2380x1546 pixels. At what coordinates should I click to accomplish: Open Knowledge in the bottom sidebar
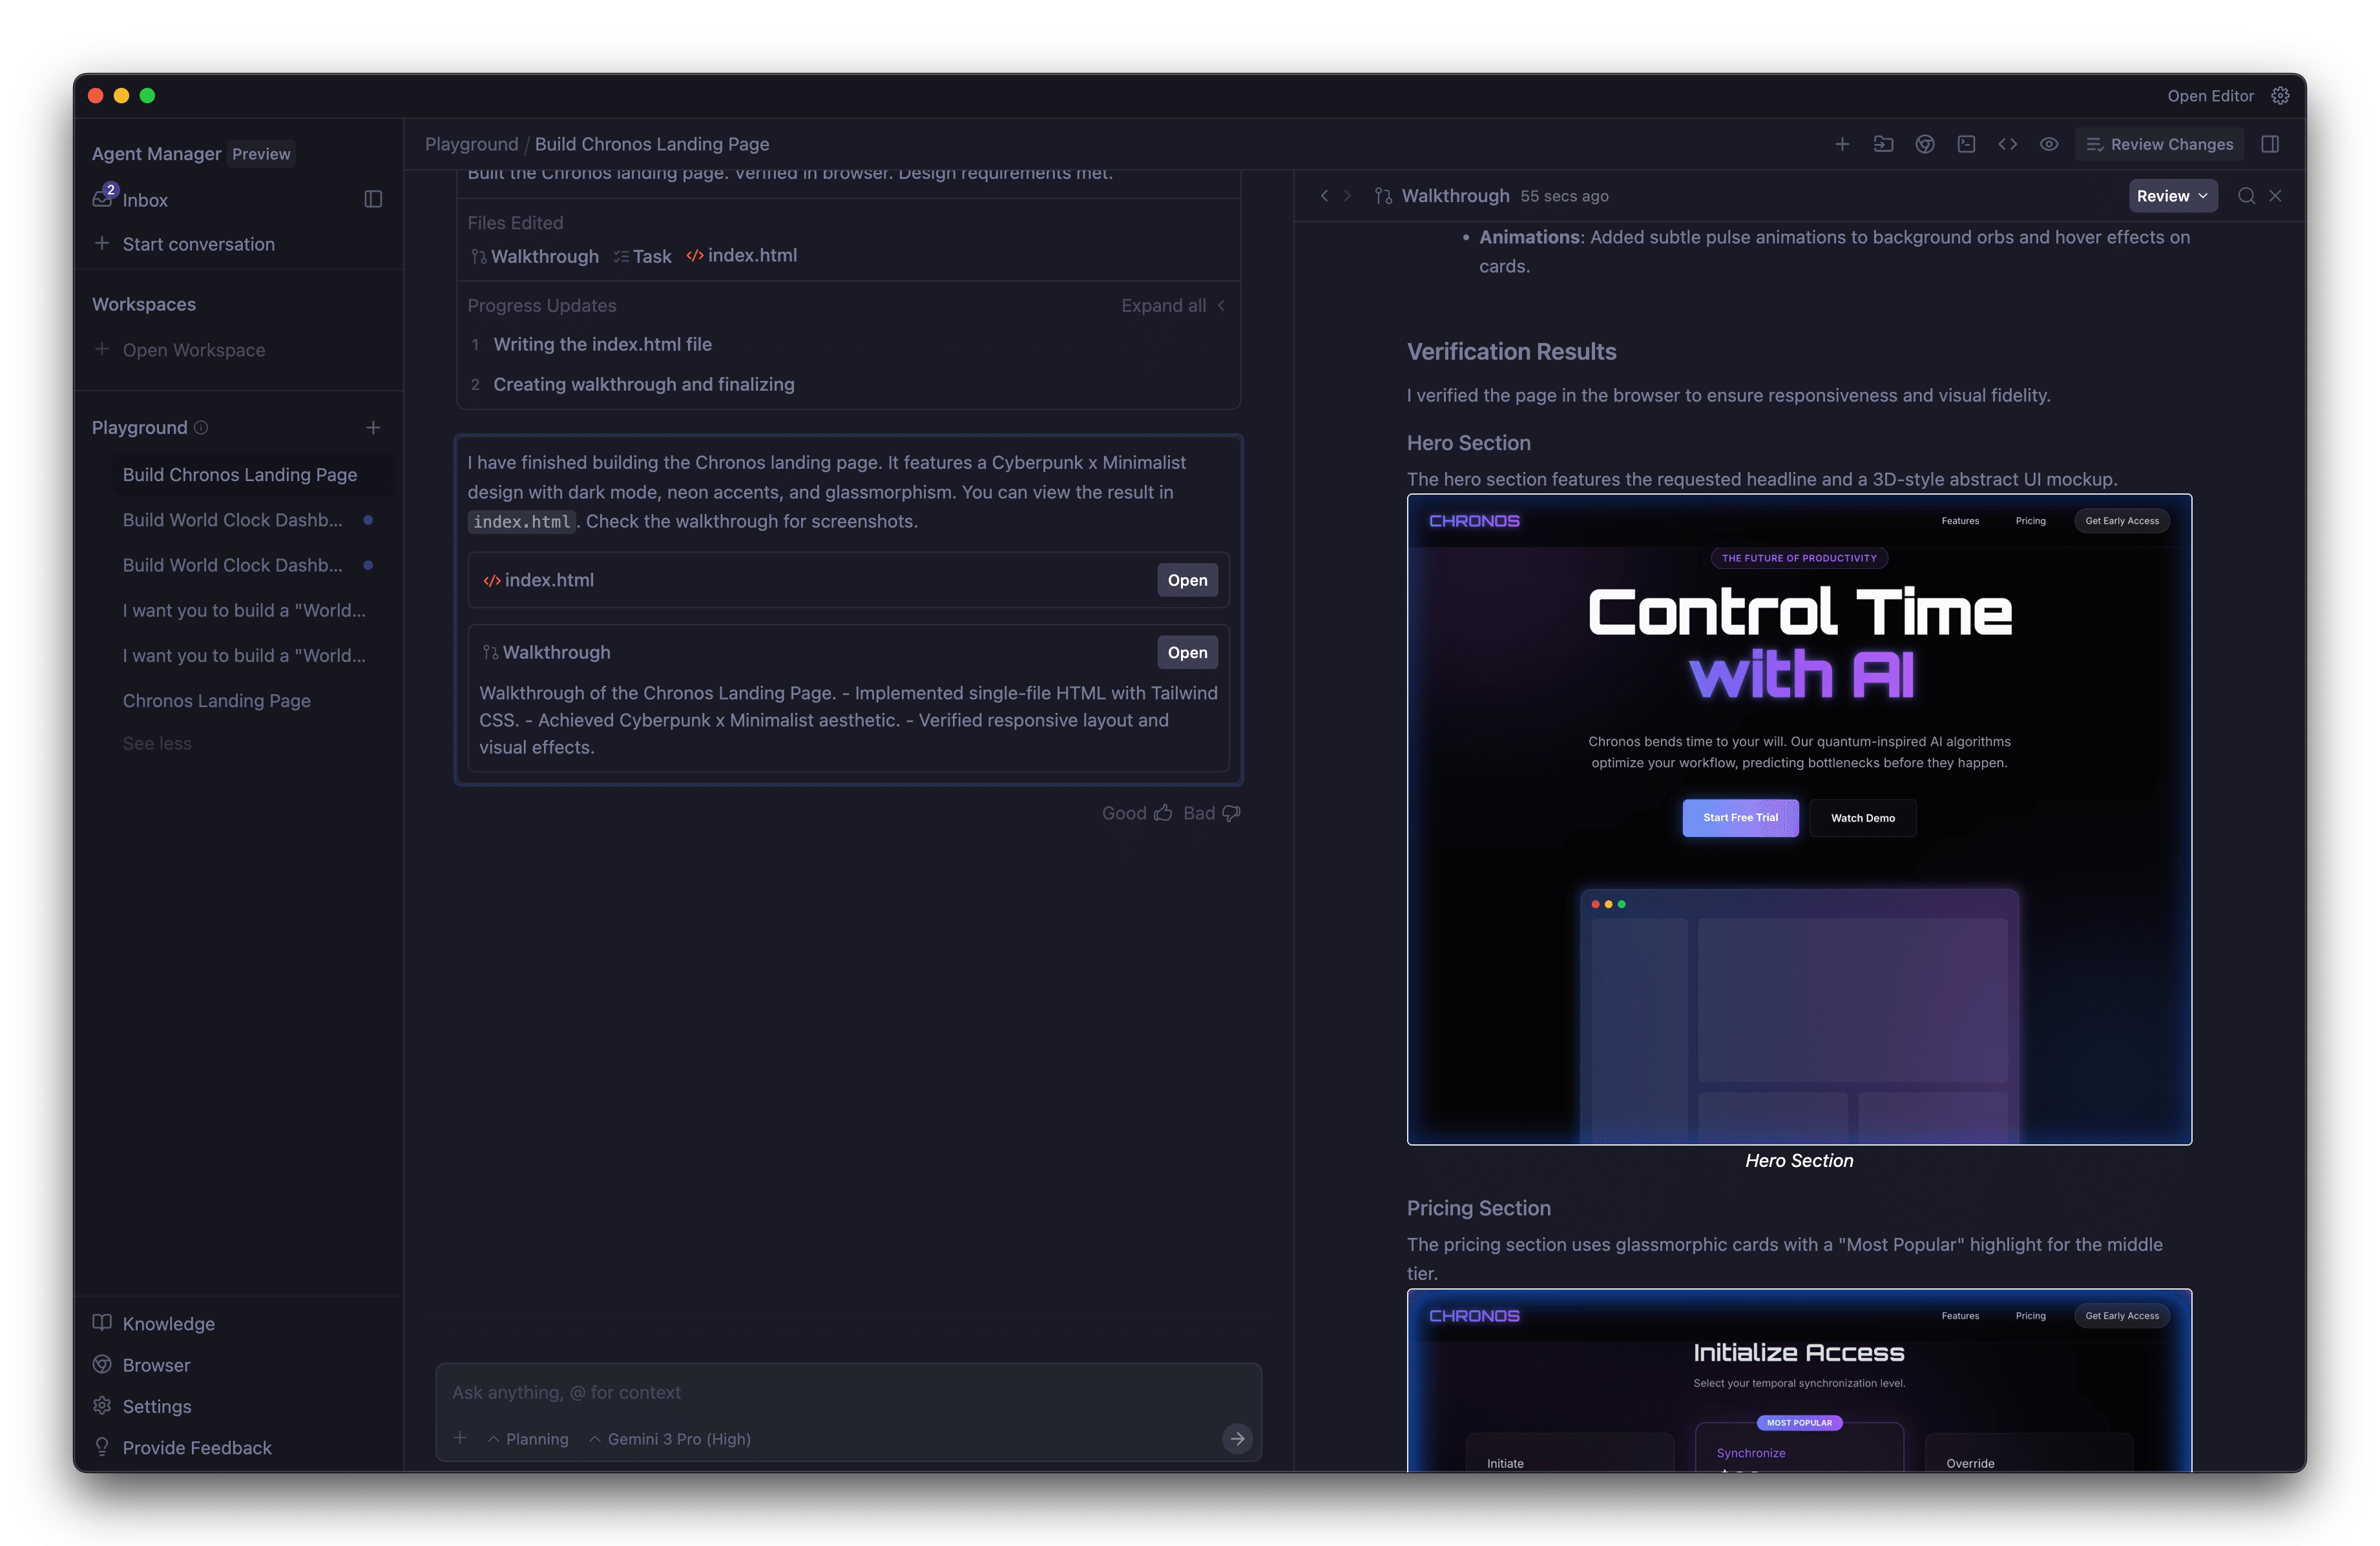point(168,1323)
